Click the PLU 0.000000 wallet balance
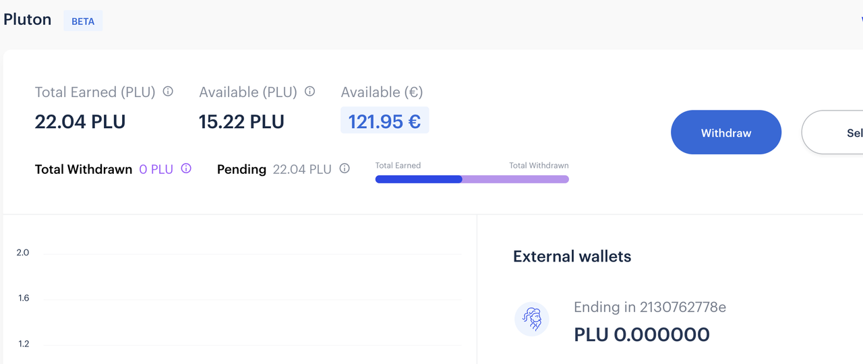 pyautogui.click(x=641, y=334)
